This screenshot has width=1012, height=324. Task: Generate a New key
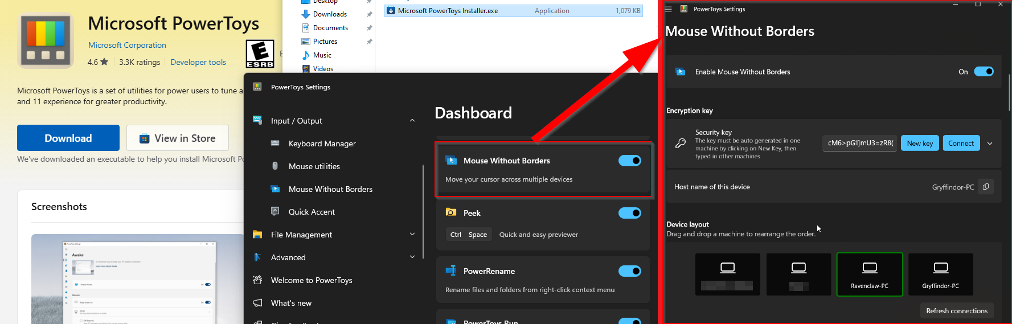tap(920, 143)
